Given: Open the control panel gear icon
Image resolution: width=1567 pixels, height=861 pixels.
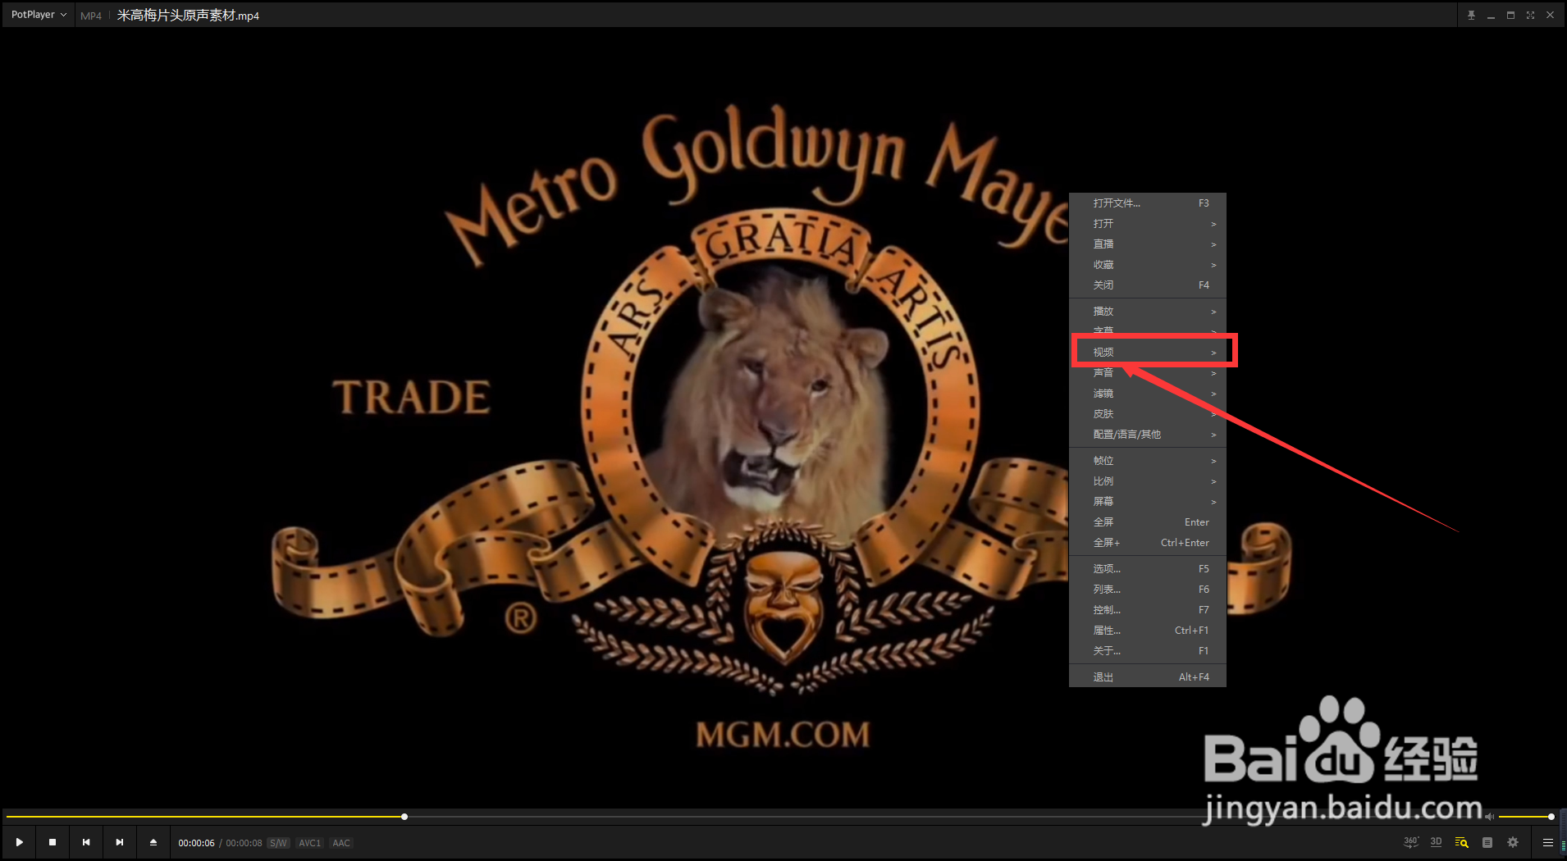Looking at the screenshot, I should pyautogui.click(x=1513, y=842).
